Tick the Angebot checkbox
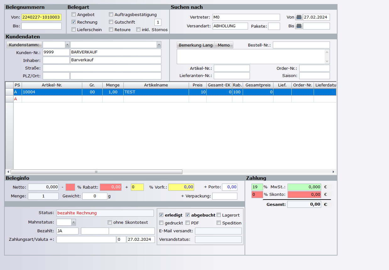Screen dimensions: 389x270 pyautogui.click(x=73, y=14)
